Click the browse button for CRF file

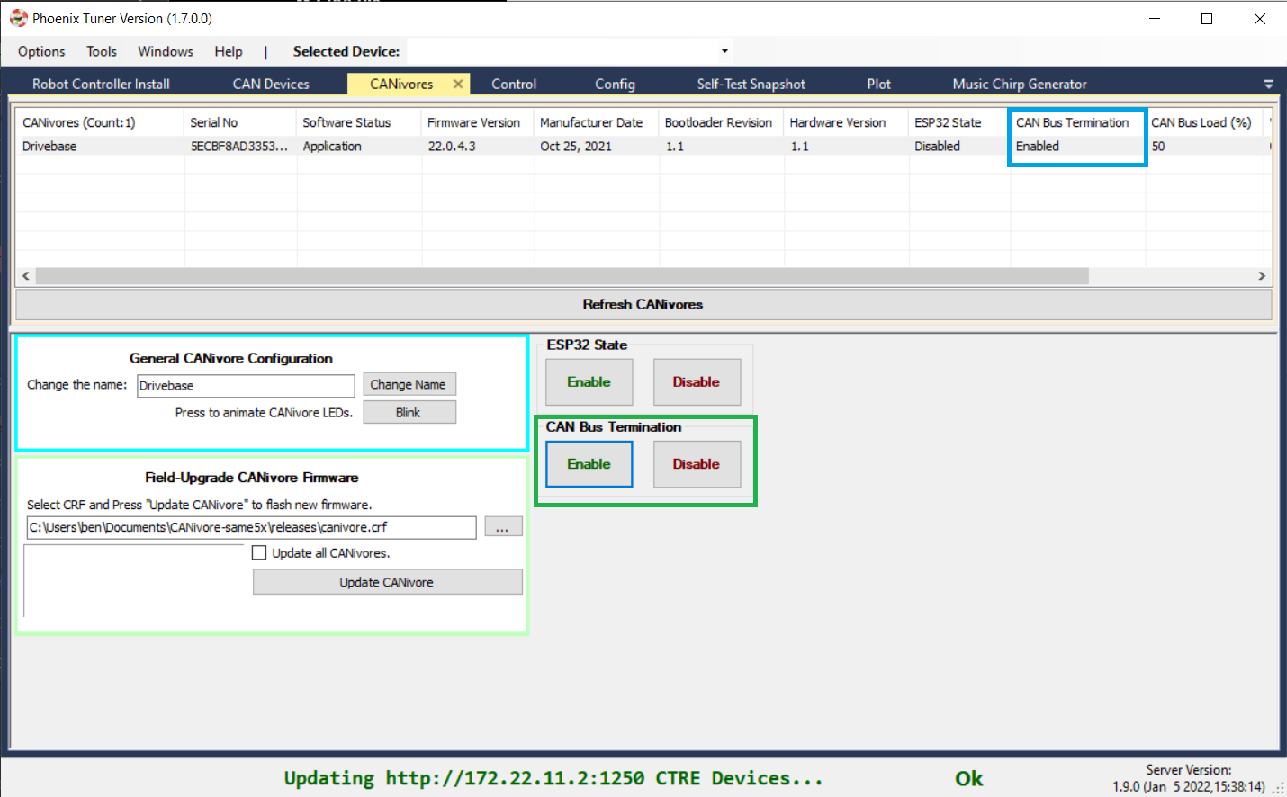coord(503,527)
